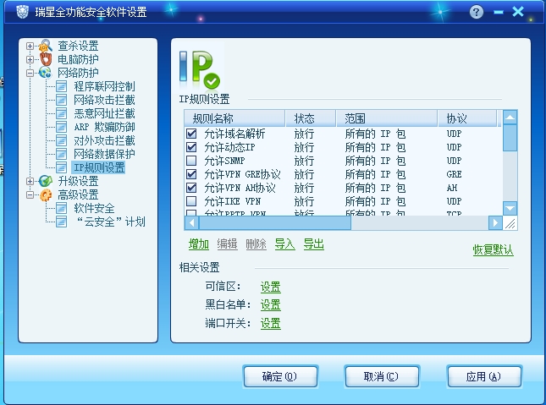This screenshot has width=546, height=405.
Task: Open 网络数据保护 settings page
Action: coord(104,154)
